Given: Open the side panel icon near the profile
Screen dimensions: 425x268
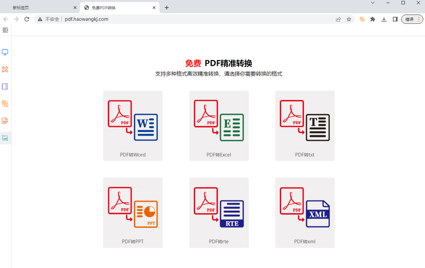Looking at the screenshot, I should [395, 19].
